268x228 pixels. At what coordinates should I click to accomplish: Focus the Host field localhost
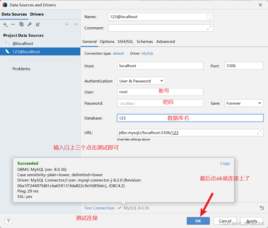[160, 66]
